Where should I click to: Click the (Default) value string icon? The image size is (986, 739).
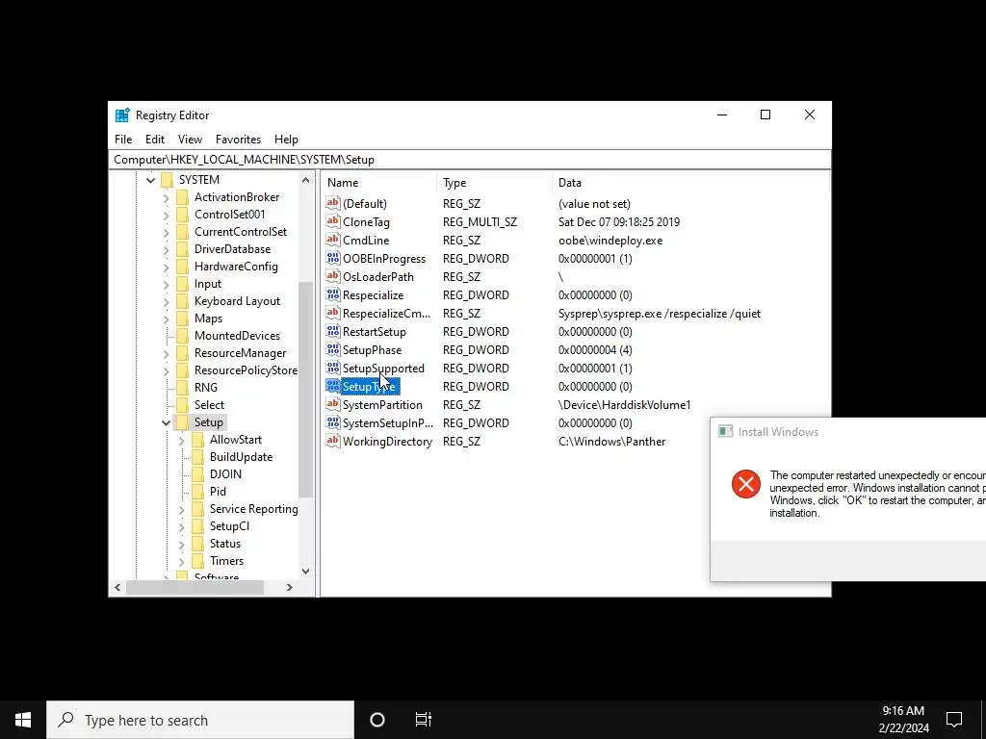click(x=332, y=204)
